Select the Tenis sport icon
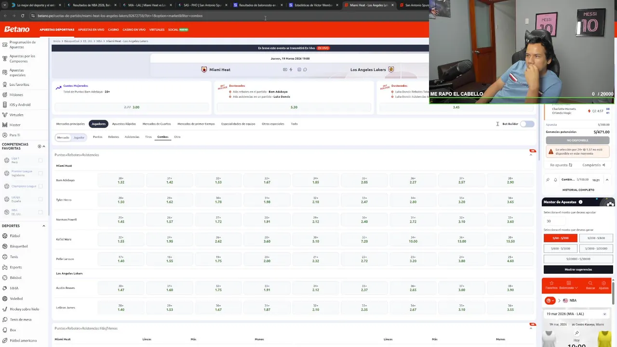Image resolution: width=617 pixels, height=347 pixels. click(4, 257)
